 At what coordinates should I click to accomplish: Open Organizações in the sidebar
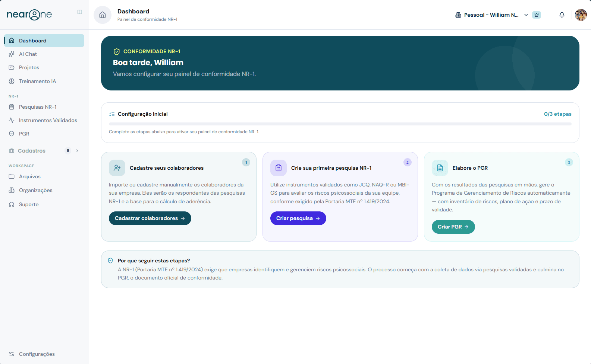pyautogui.click(x=44, y=190)
